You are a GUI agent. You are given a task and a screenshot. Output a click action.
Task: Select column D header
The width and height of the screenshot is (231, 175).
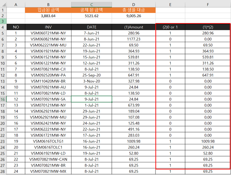[x=134, y=4]
